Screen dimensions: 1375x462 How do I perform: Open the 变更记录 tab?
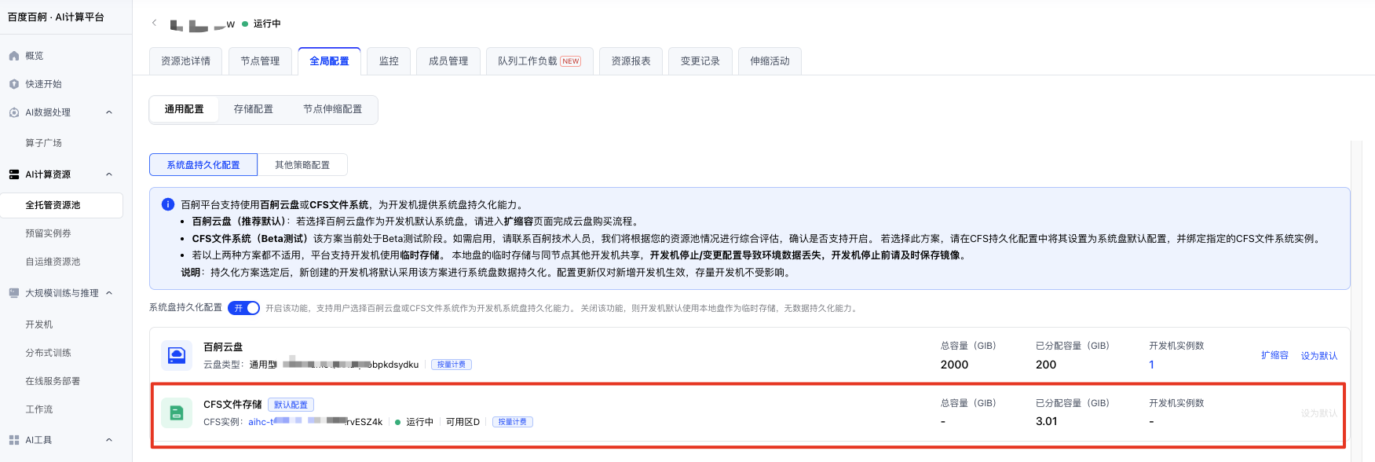[700, 61]
